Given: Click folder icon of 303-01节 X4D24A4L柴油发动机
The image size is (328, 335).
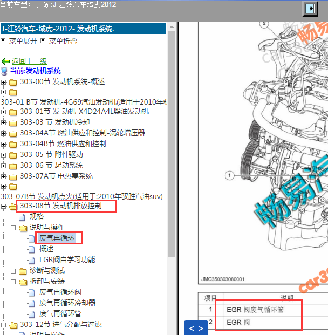Looking at the screenshot, I should pos(13,112).
